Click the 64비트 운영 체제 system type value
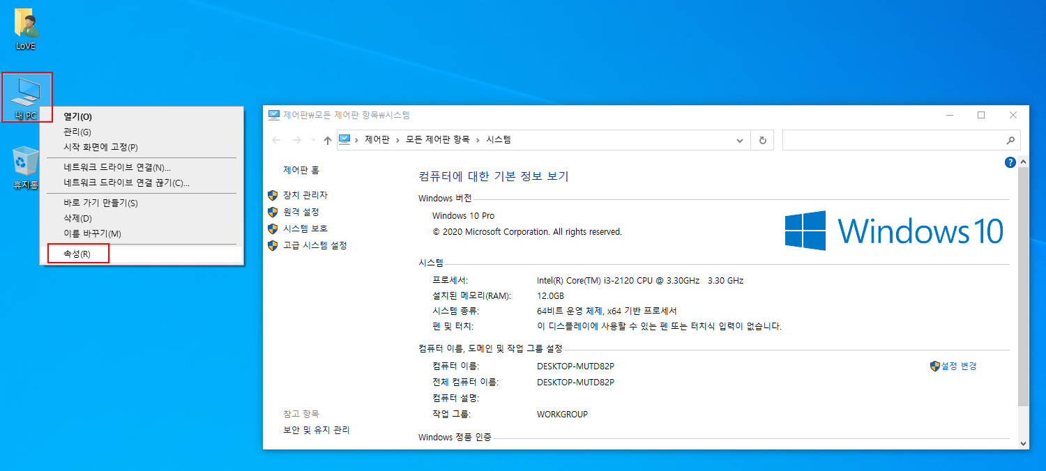This screenshot has width=1046, height=471. [607, 311]
